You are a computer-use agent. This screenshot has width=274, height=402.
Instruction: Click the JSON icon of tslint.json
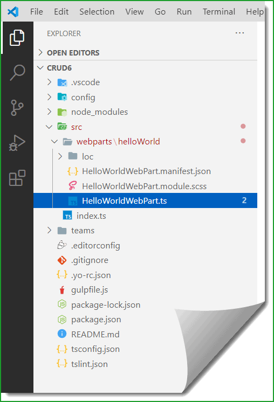point(62,364)
